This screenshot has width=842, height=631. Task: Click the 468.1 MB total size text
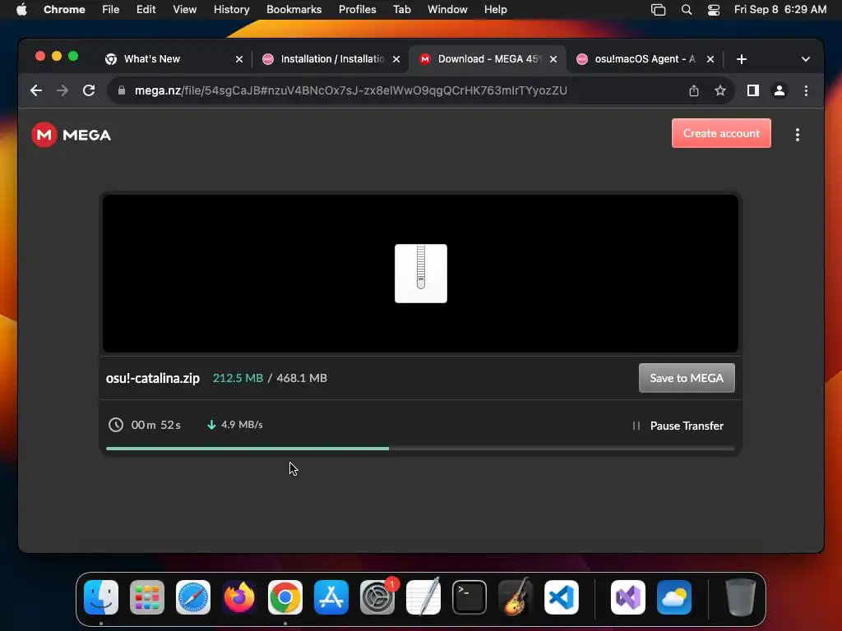coord(302,378)
